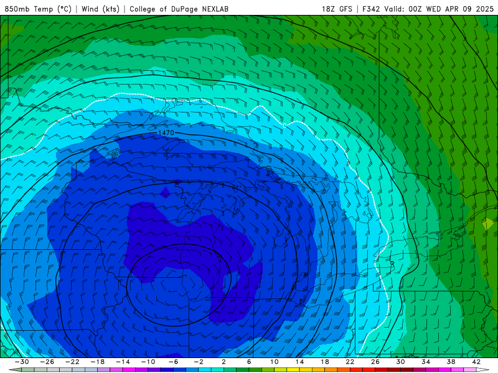Image resolution: width=498 pixels, height=373 pixels.
Task: Click the '30' colorbar scale label
Action: [x=400, y=362]
